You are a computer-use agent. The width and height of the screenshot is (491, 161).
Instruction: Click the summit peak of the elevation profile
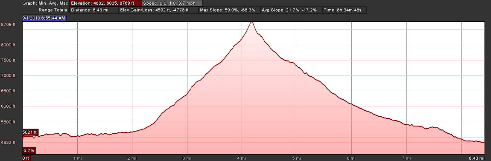(x=251, y=22)
